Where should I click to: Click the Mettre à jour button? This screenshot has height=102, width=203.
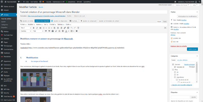click(192, 49)
